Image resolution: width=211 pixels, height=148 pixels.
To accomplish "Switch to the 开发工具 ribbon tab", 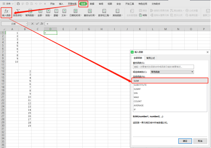I will 129,4.
